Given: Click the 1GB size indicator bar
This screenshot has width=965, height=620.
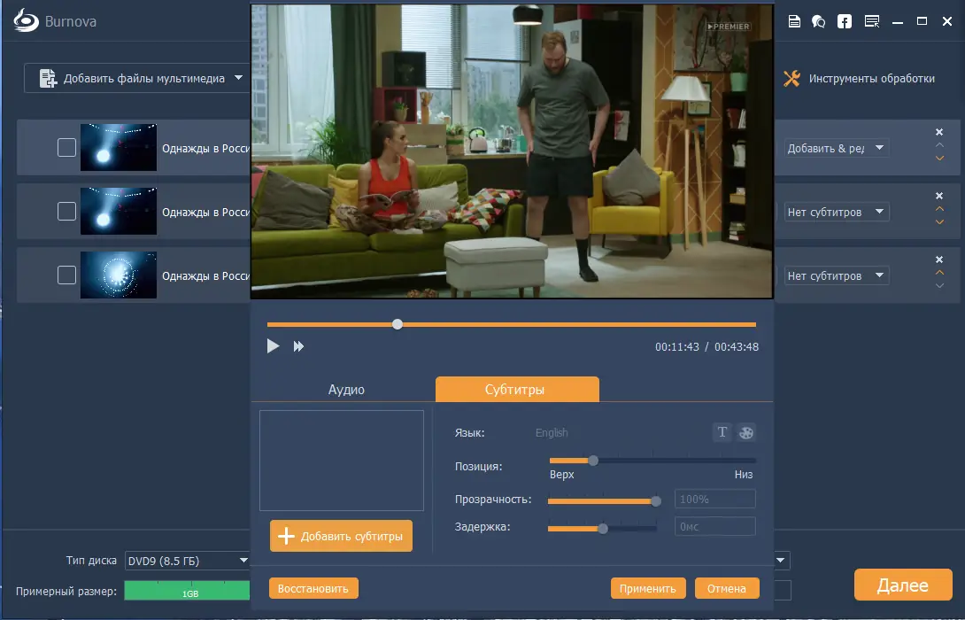Looking at the screenshot, I should click(187, 591).
